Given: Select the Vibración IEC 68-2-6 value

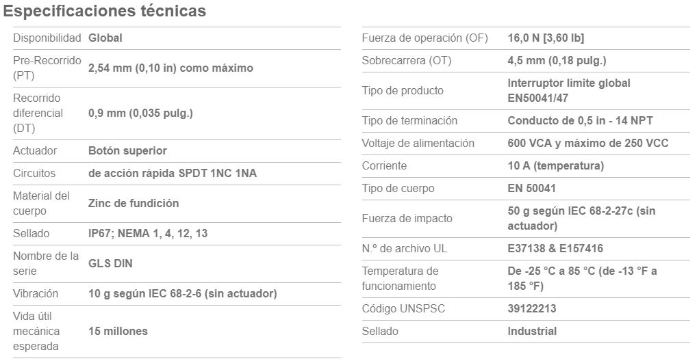Looking at the screenshot, I should coord(182,294).
